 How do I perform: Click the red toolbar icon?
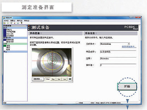tap(15, 23)
